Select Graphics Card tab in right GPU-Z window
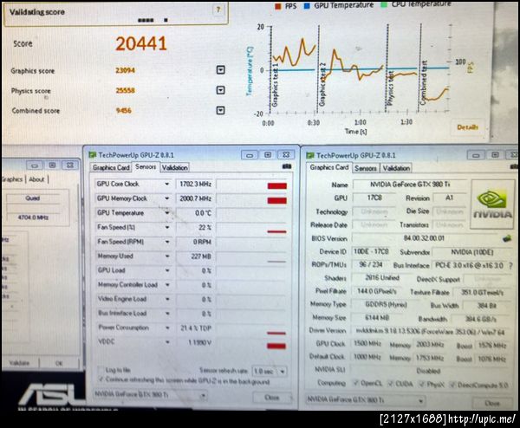520x428 pixels. click(329, 167)
